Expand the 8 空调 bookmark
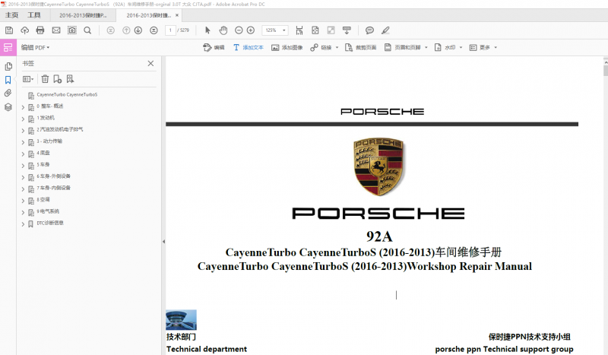 (x=23, y=201)
